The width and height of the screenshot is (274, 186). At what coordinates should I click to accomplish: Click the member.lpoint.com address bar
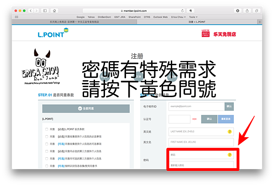pos(134,11)
